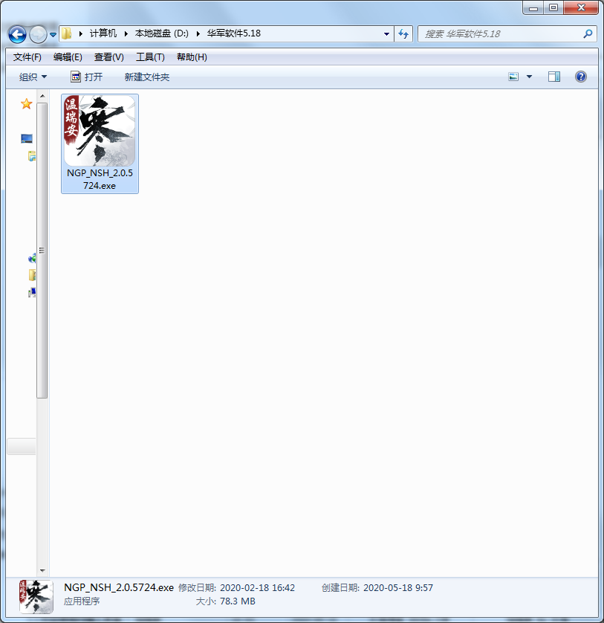Click 修改日期 value 2020-02-18 16:42
This screenshot has height=623, width=604.
pyautogui.click(x=257, y=588)
